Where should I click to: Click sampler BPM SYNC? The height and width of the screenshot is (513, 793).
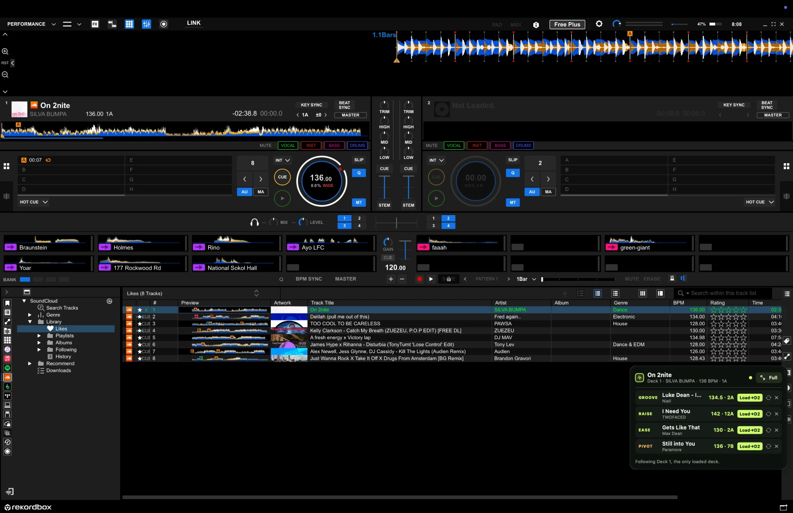308,279
